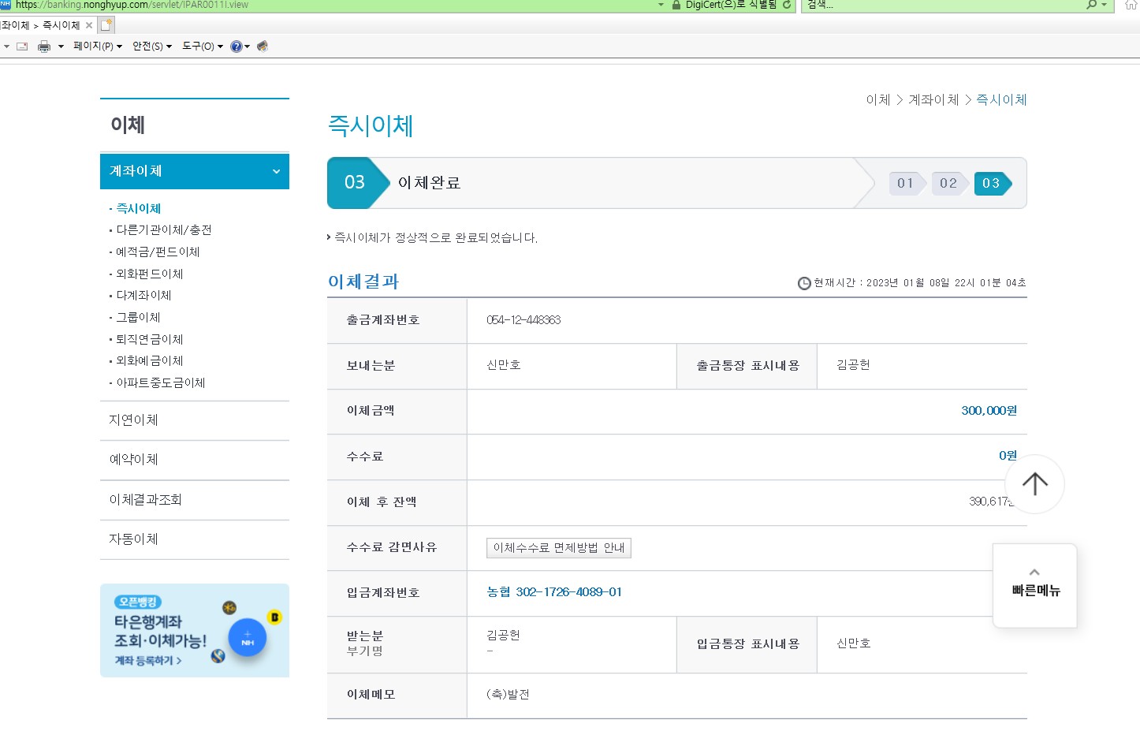Screen dimensions: 1140x746
Task: Click the search magnifier icon
Action: click(x=1092, y=5)
